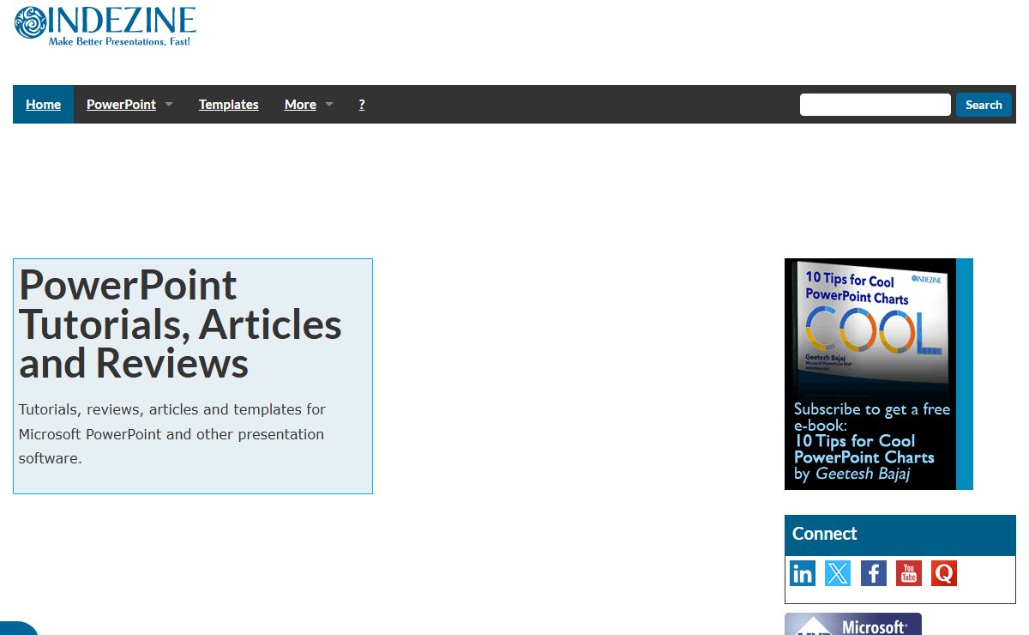Click the 'Tutorials, reviews, articles and templates' paragraph
1029x635 pixels.
pyautogui.click(x=172, y=434)
